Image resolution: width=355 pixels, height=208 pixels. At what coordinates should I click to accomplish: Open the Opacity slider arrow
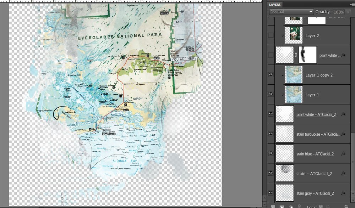point(348,12)
